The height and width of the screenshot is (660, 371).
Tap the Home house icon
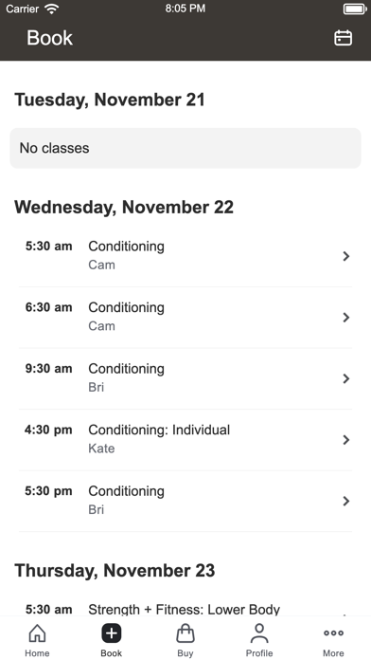pyautogui.click(x=37, y=633)
